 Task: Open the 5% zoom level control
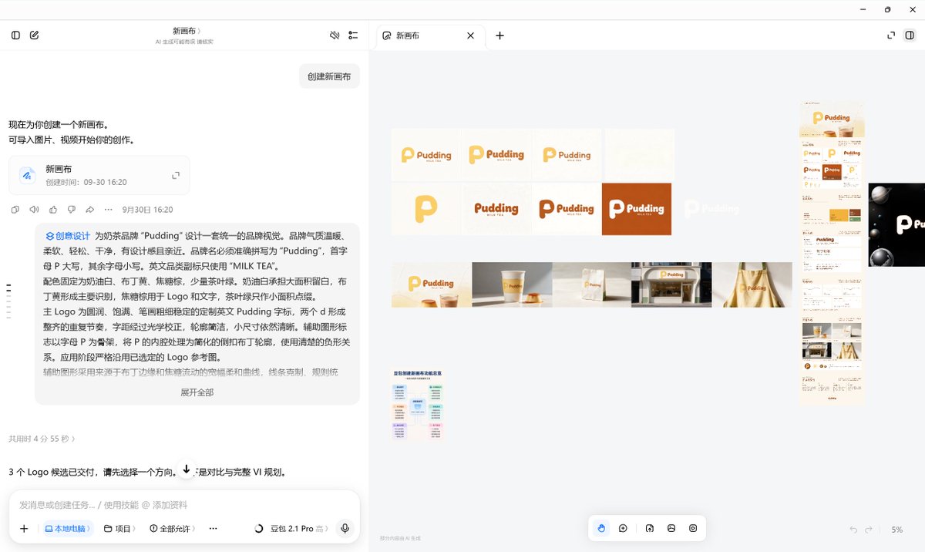(897, 530)
